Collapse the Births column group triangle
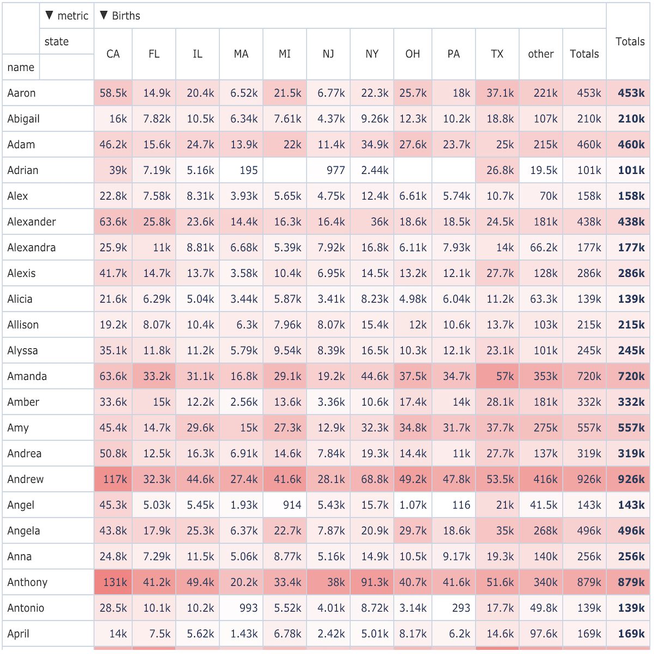The height and width of the screenshot is (654, 654). (x=104, y=15)
